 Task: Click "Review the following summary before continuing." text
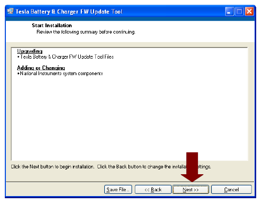[86, 32]
